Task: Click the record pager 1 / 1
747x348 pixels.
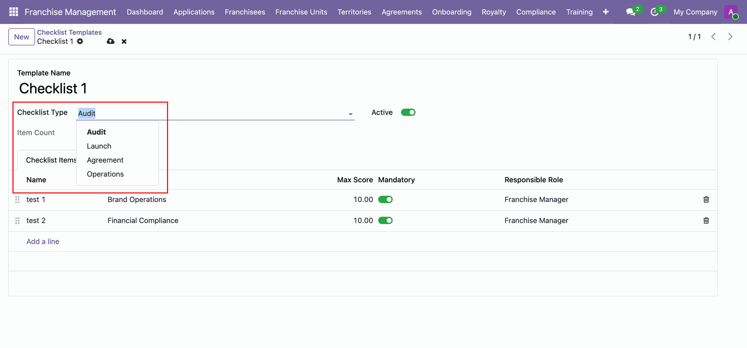Action: tap(694, 37)
